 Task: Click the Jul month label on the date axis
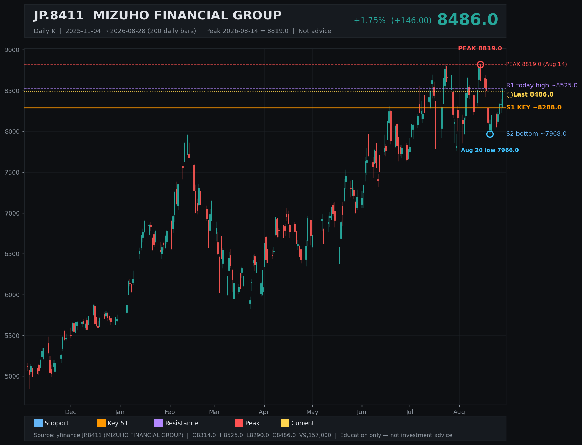coord(410,412)
